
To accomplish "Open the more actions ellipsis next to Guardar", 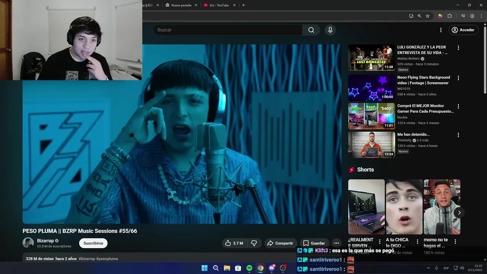I will 336,243.
